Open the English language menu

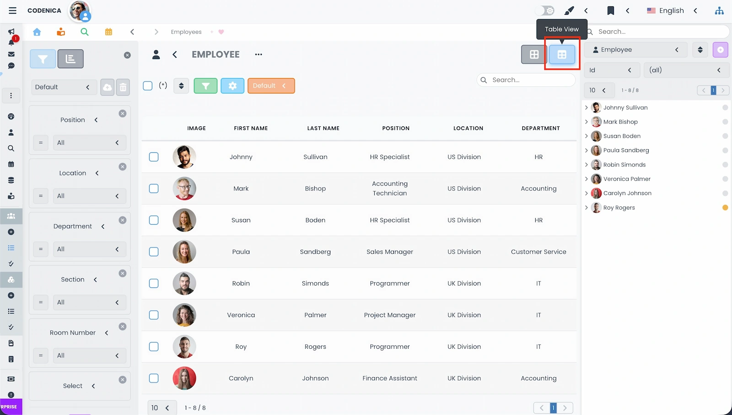671,10
